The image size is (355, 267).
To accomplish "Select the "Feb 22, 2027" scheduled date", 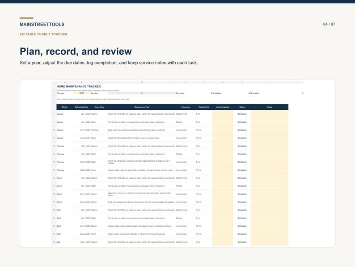I will point(85,170).
